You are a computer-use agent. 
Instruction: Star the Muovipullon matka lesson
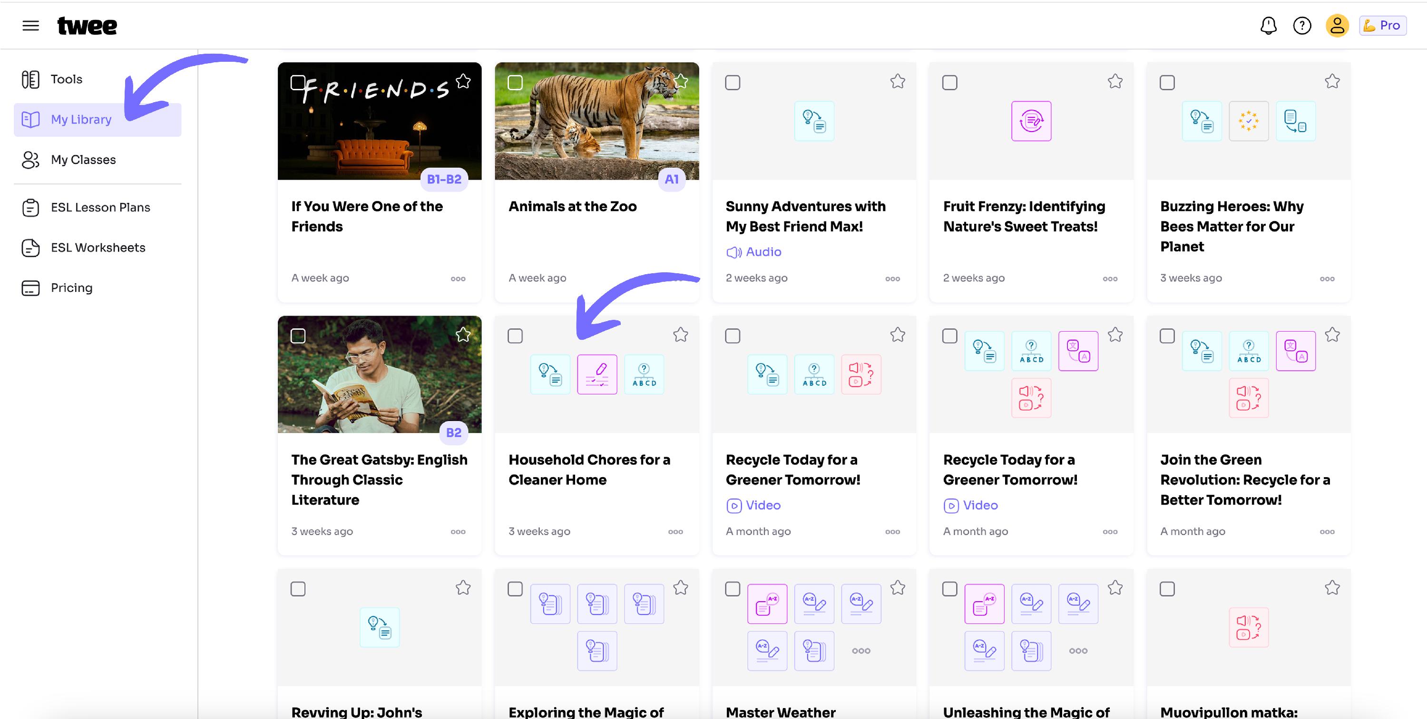pyautogui.click(x=1332, y=588)
